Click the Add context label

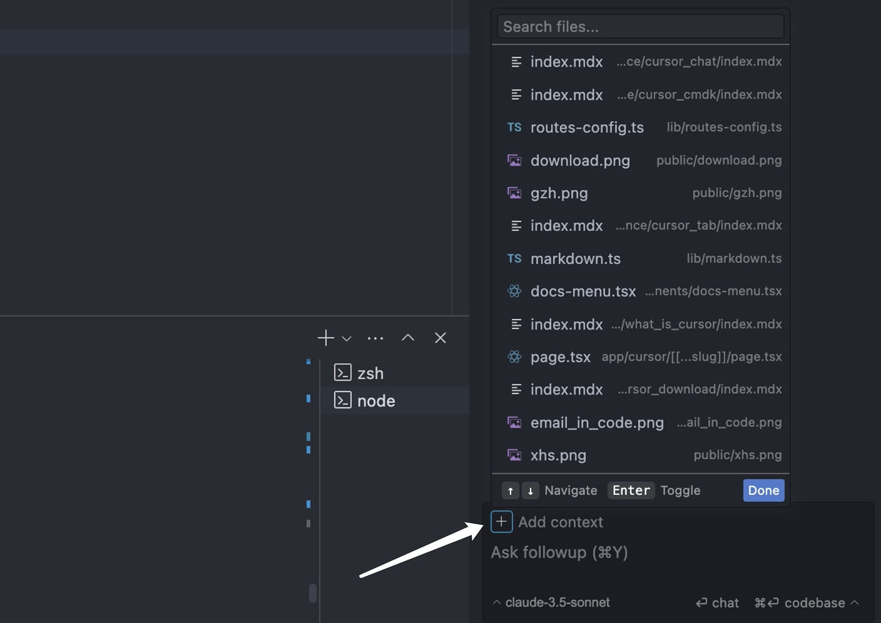[561, 522]
